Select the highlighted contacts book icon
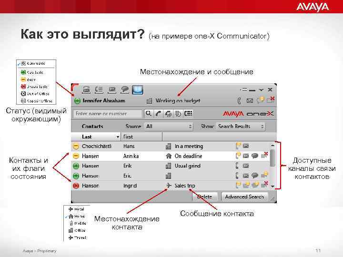This screenshot has height=257, width=343. pyautogui.click(x=138, y=90)
